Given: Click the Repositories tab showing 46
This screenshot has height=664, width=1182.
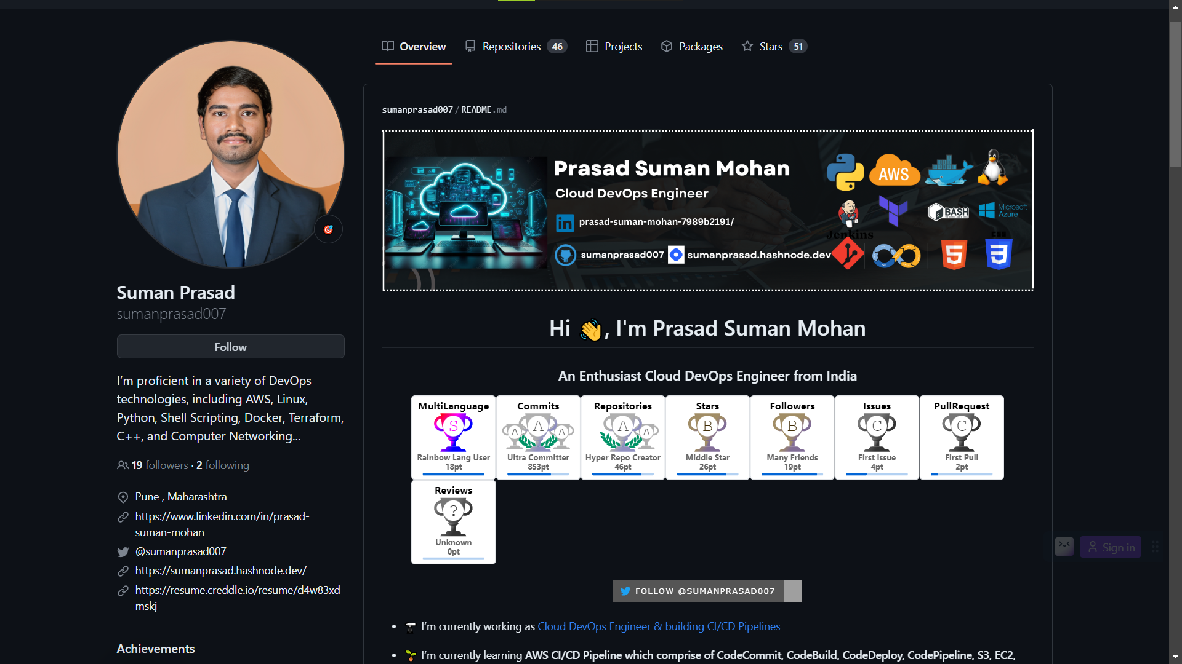Looking at the screenshot, I should [515, 46].
